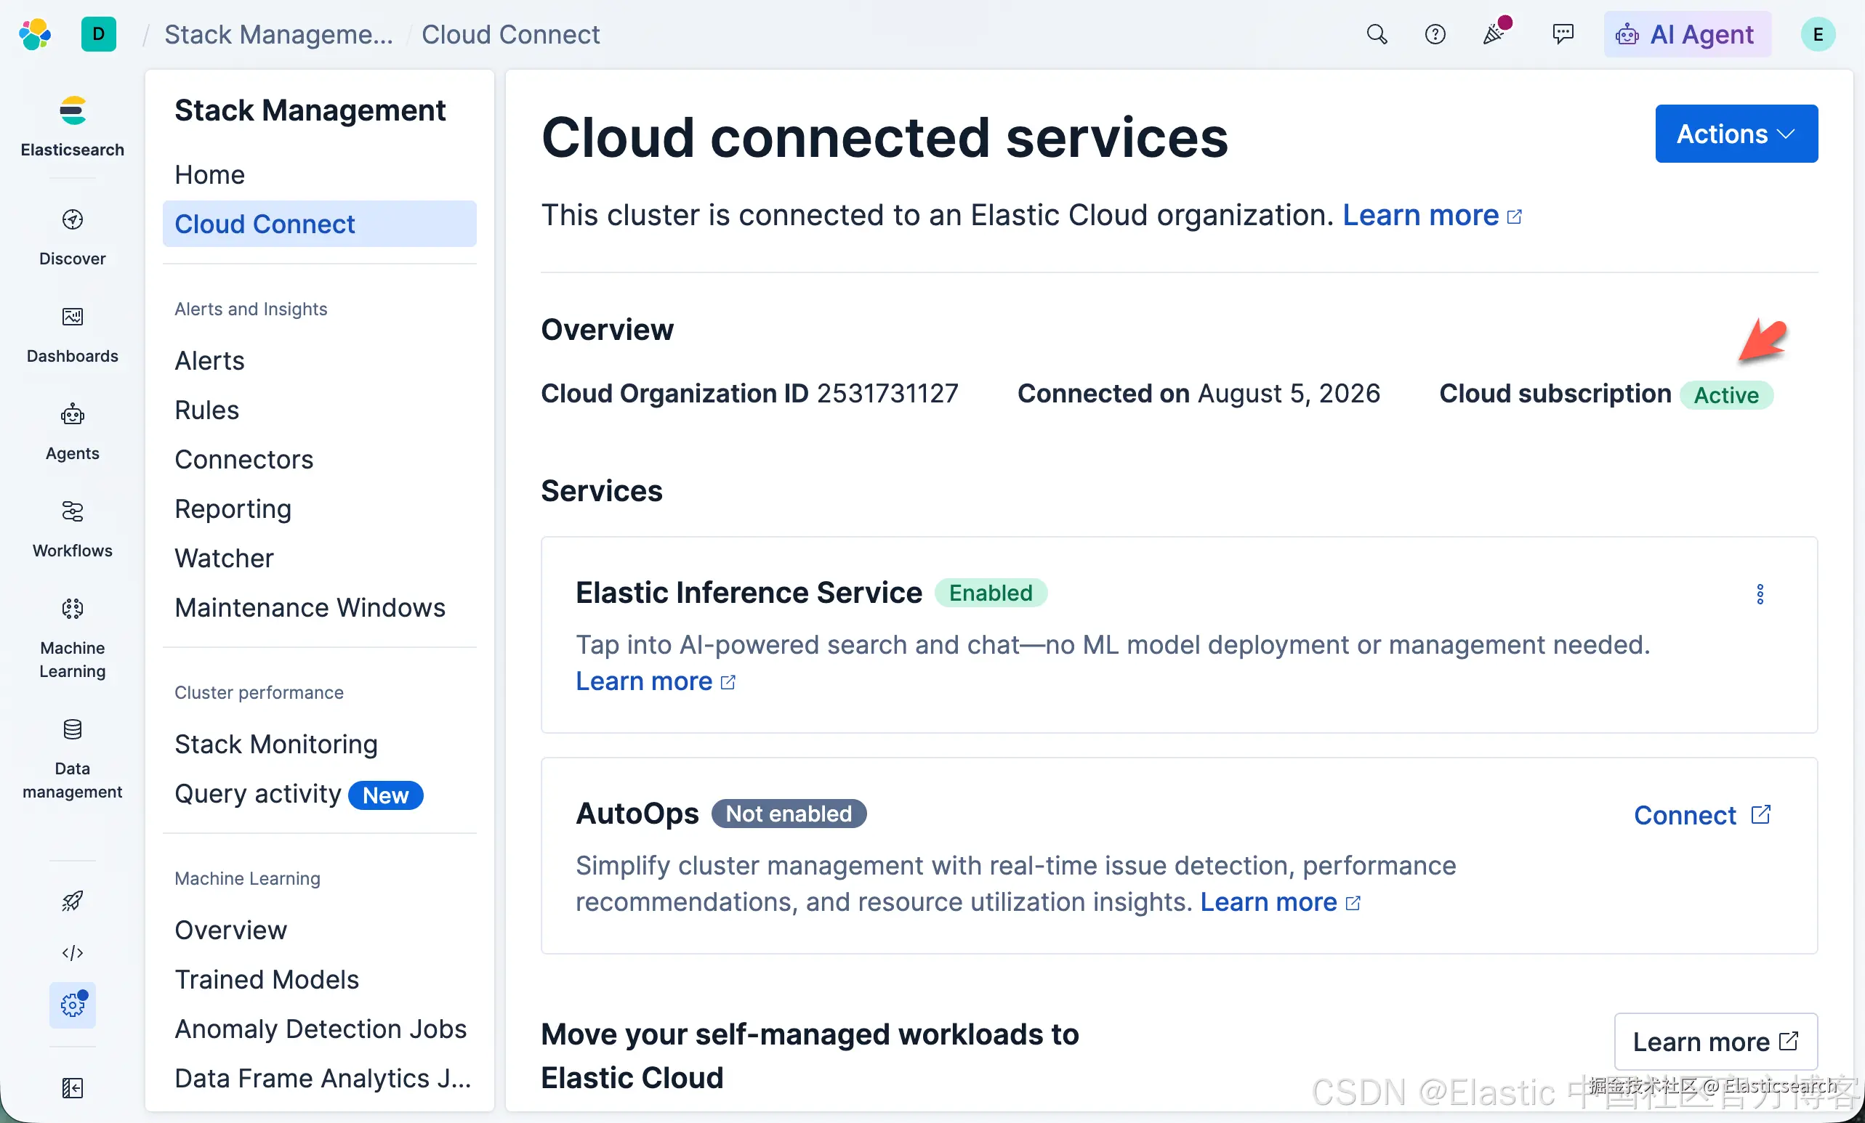Open Discover from the side rail
This screenshot has height=1123, width=1865.
73,238
